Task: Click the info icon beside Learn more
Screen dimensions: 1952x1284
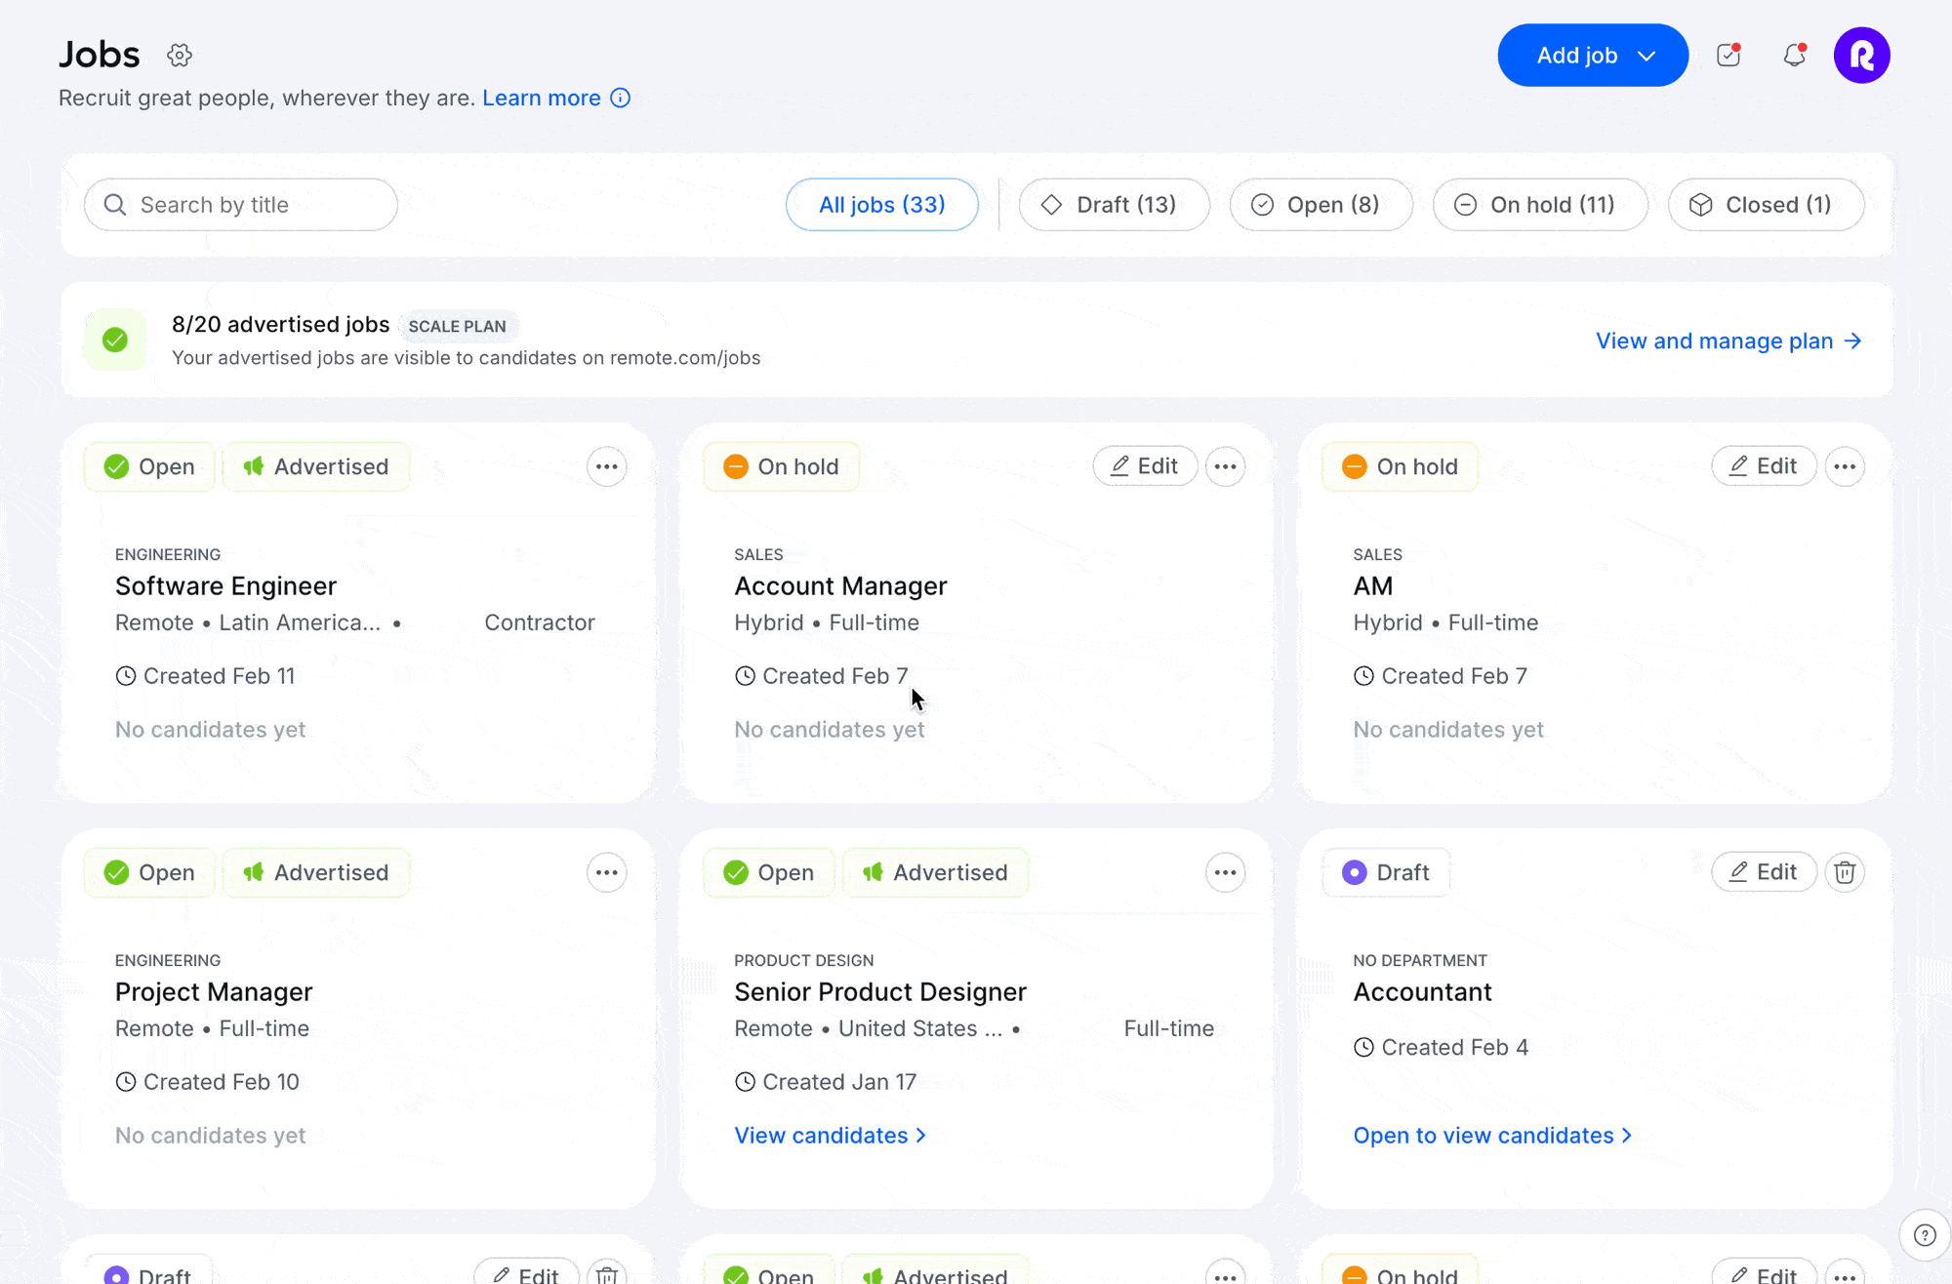Action: (621, 98)
